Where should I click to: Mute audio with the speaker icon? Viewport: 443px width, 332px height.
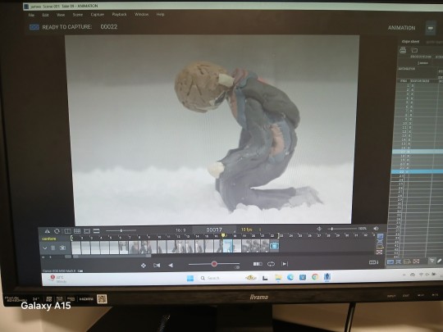[376, 229]
